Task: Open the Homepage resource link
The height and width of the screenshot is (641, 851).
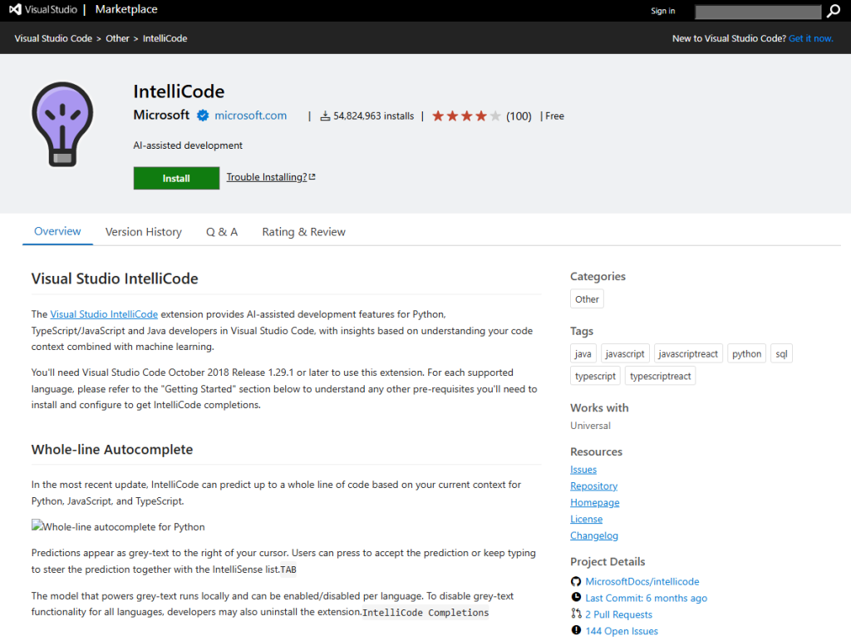Action: coord(595,503)
